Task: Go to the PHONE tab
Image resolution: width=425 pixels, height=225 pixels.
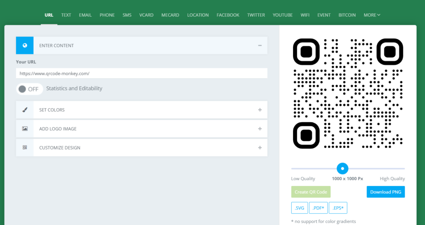Action: [x=107, y=15]
